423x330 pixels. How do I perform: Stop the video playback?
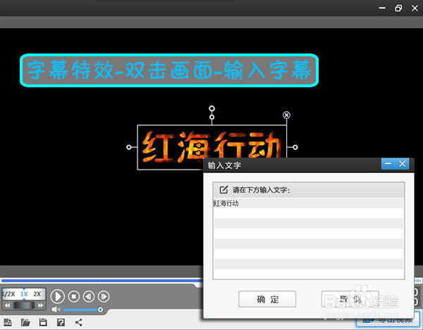tap(74, 296)
